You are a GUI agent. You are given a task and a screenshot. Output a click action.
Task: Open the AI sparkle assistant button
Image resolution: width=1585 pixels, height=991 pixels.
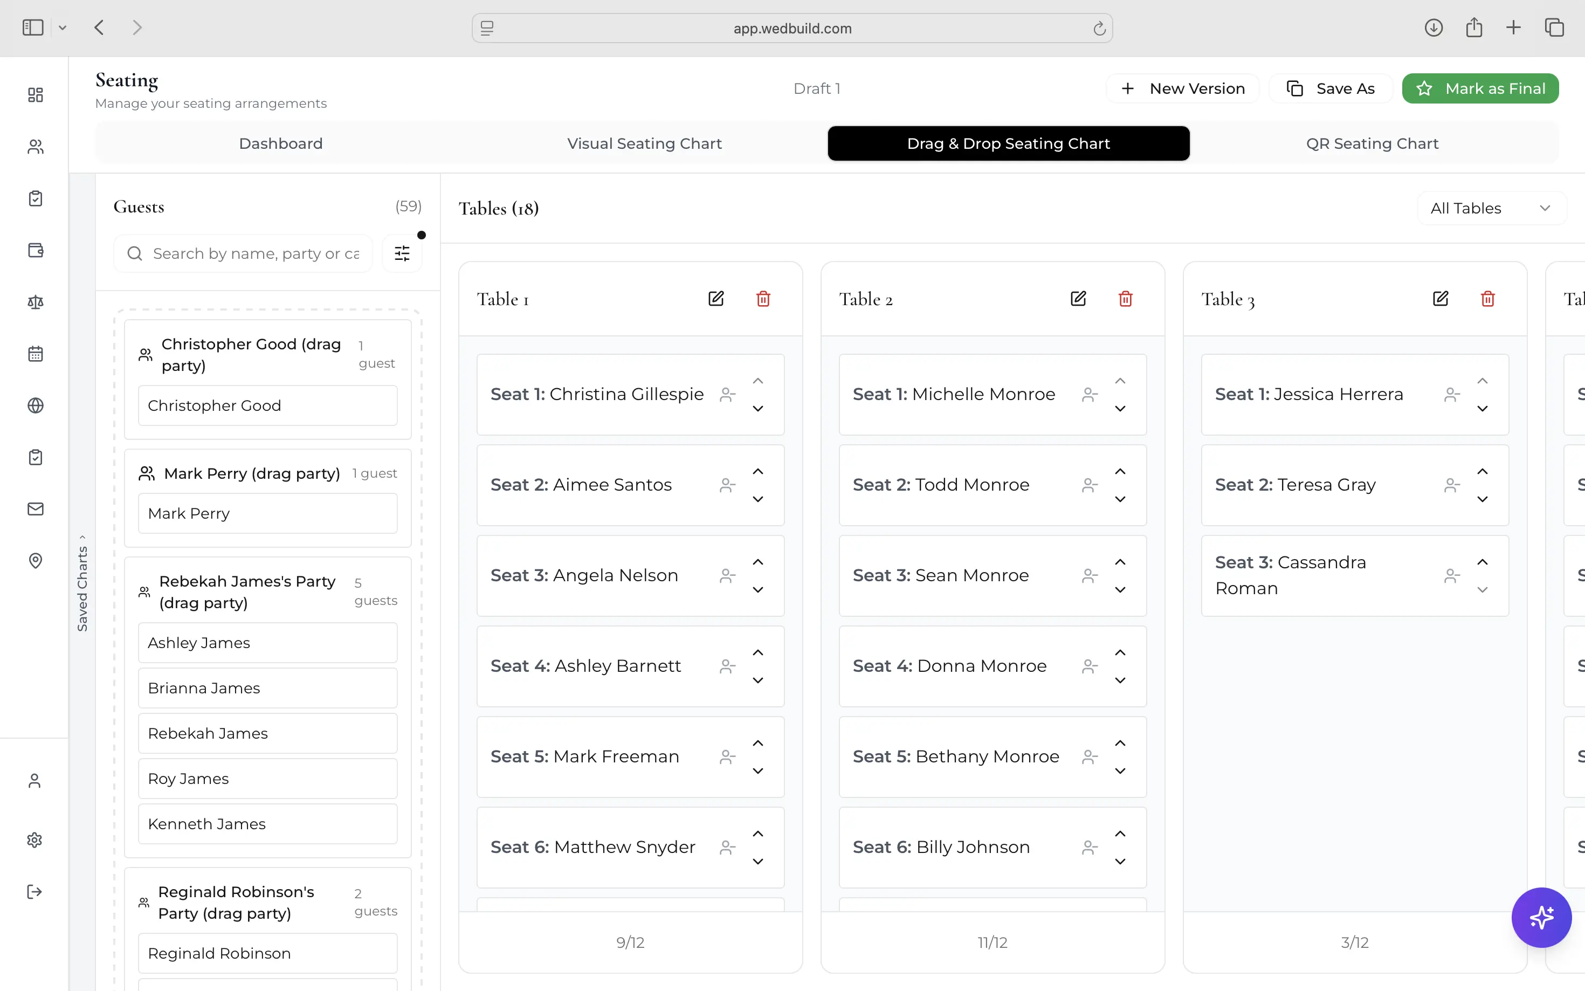[1541, 918]
